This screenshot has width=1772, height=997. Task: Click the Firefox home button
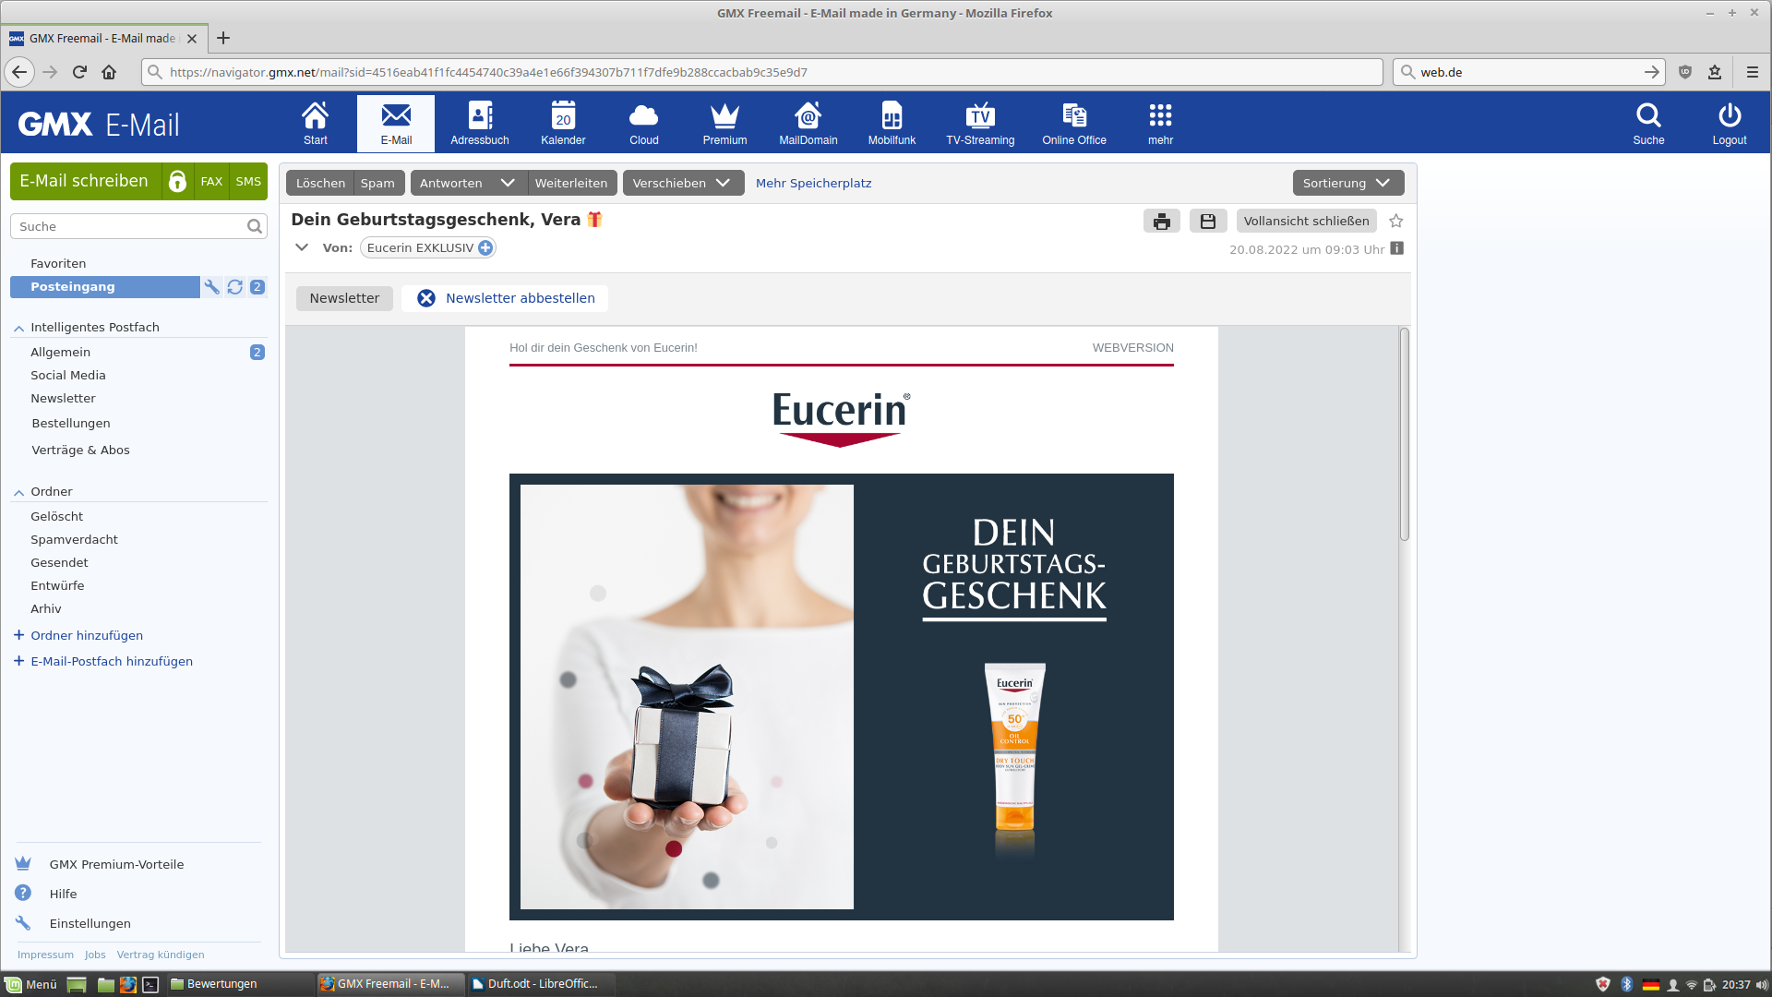109,72
